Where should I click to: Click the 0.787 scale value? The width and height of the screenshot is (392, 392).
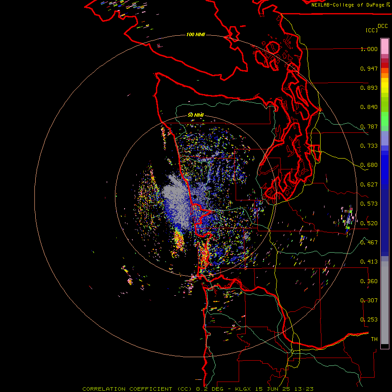click(369, 126)
